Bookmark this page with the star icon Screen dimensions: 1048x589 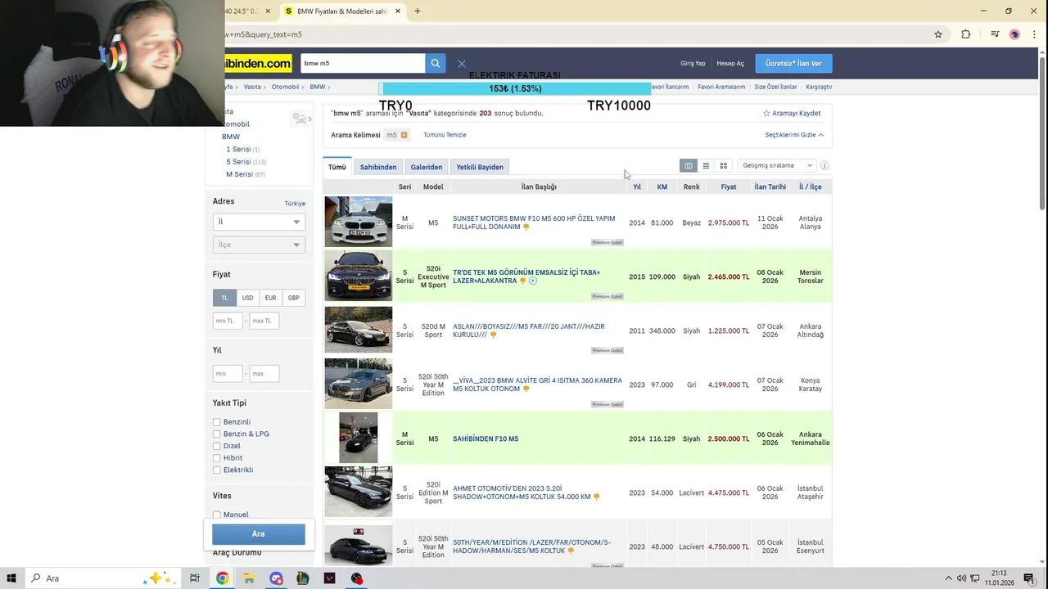tap(938, 34)
